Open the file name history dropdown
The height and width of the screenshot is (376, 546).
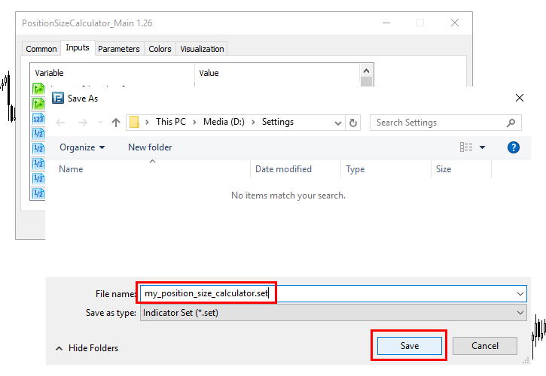point(520,294)
